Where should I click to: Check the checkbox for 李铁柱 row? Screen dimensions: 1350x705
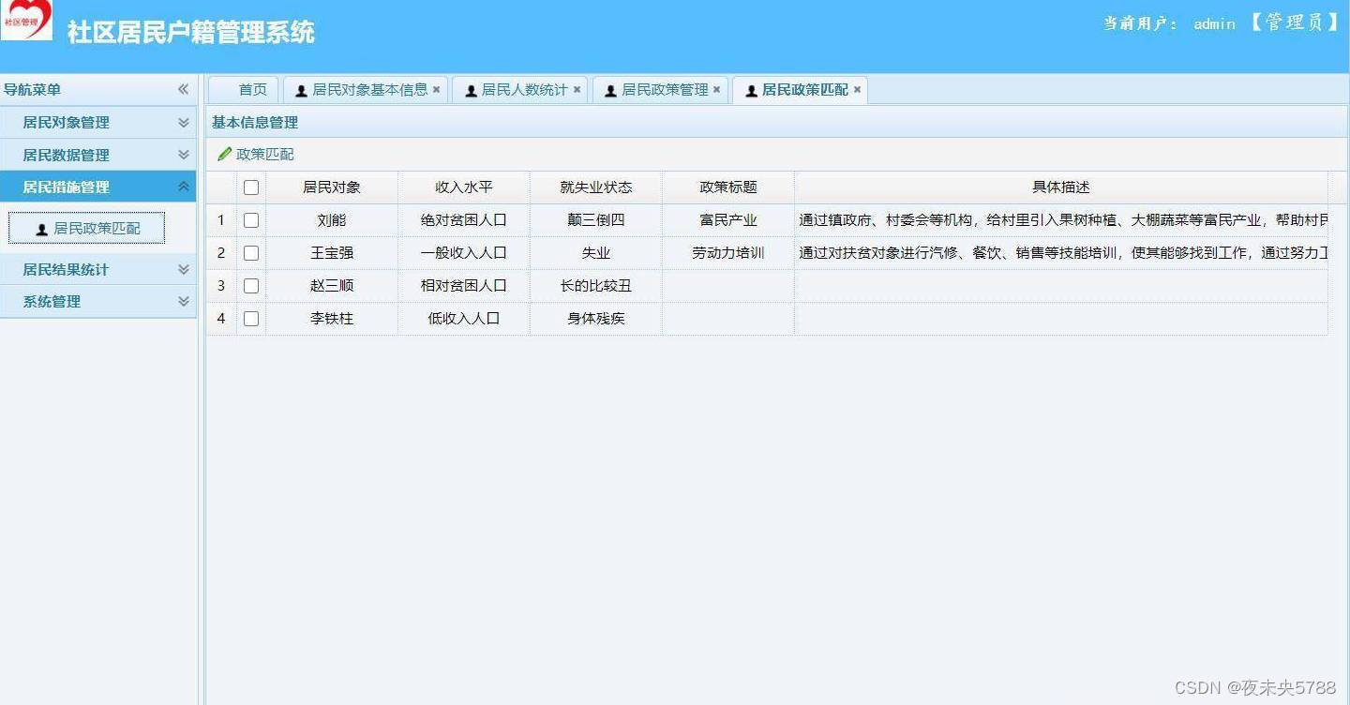pos(251,319)
